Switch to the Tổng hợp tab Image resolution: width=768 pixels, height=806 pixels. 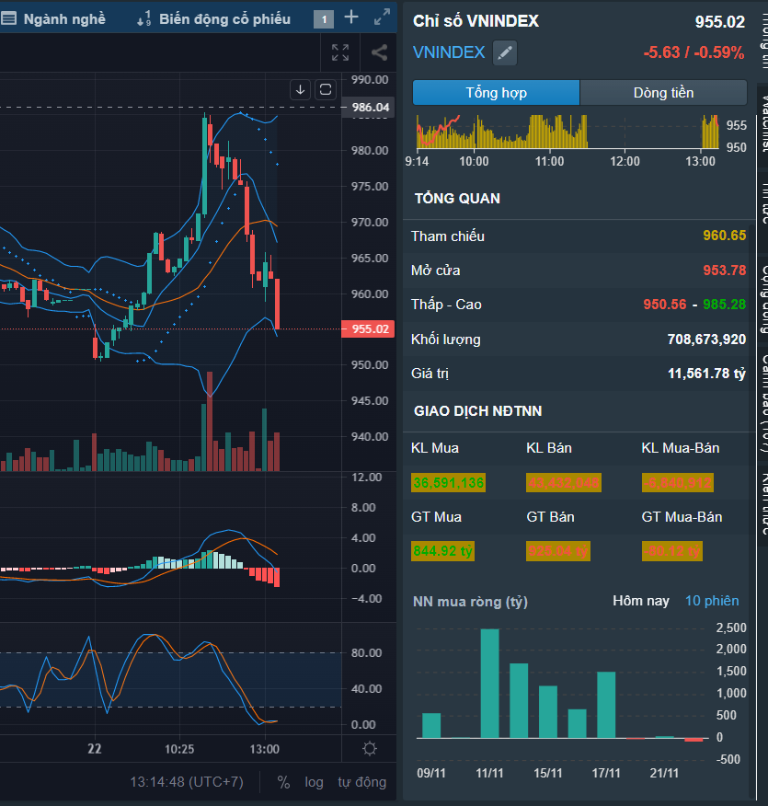tap(496, 93)
